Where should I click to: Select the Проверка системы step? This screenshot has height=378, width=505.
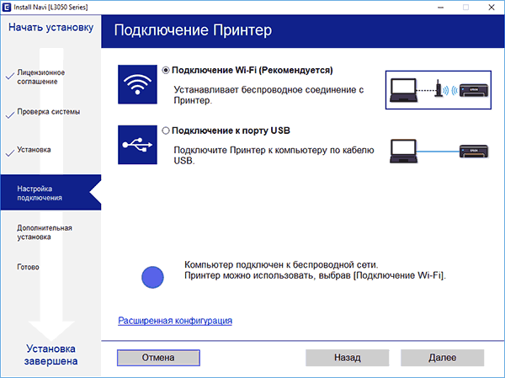pyautogui.click(x=48, y=112)
